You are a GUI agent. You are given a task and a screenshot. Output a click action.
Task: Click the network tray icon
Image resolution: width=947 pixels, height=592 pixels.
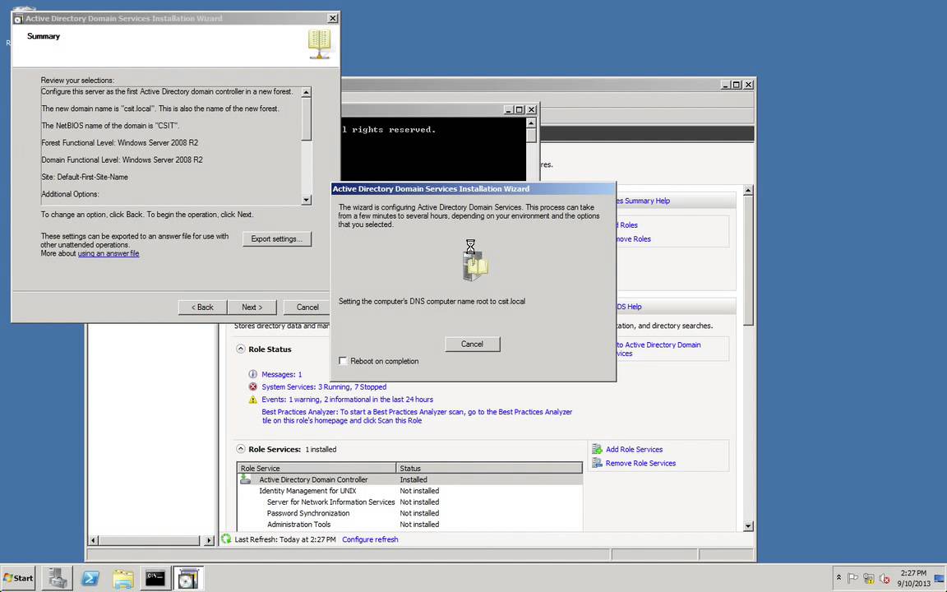click(x=868, y=578)
